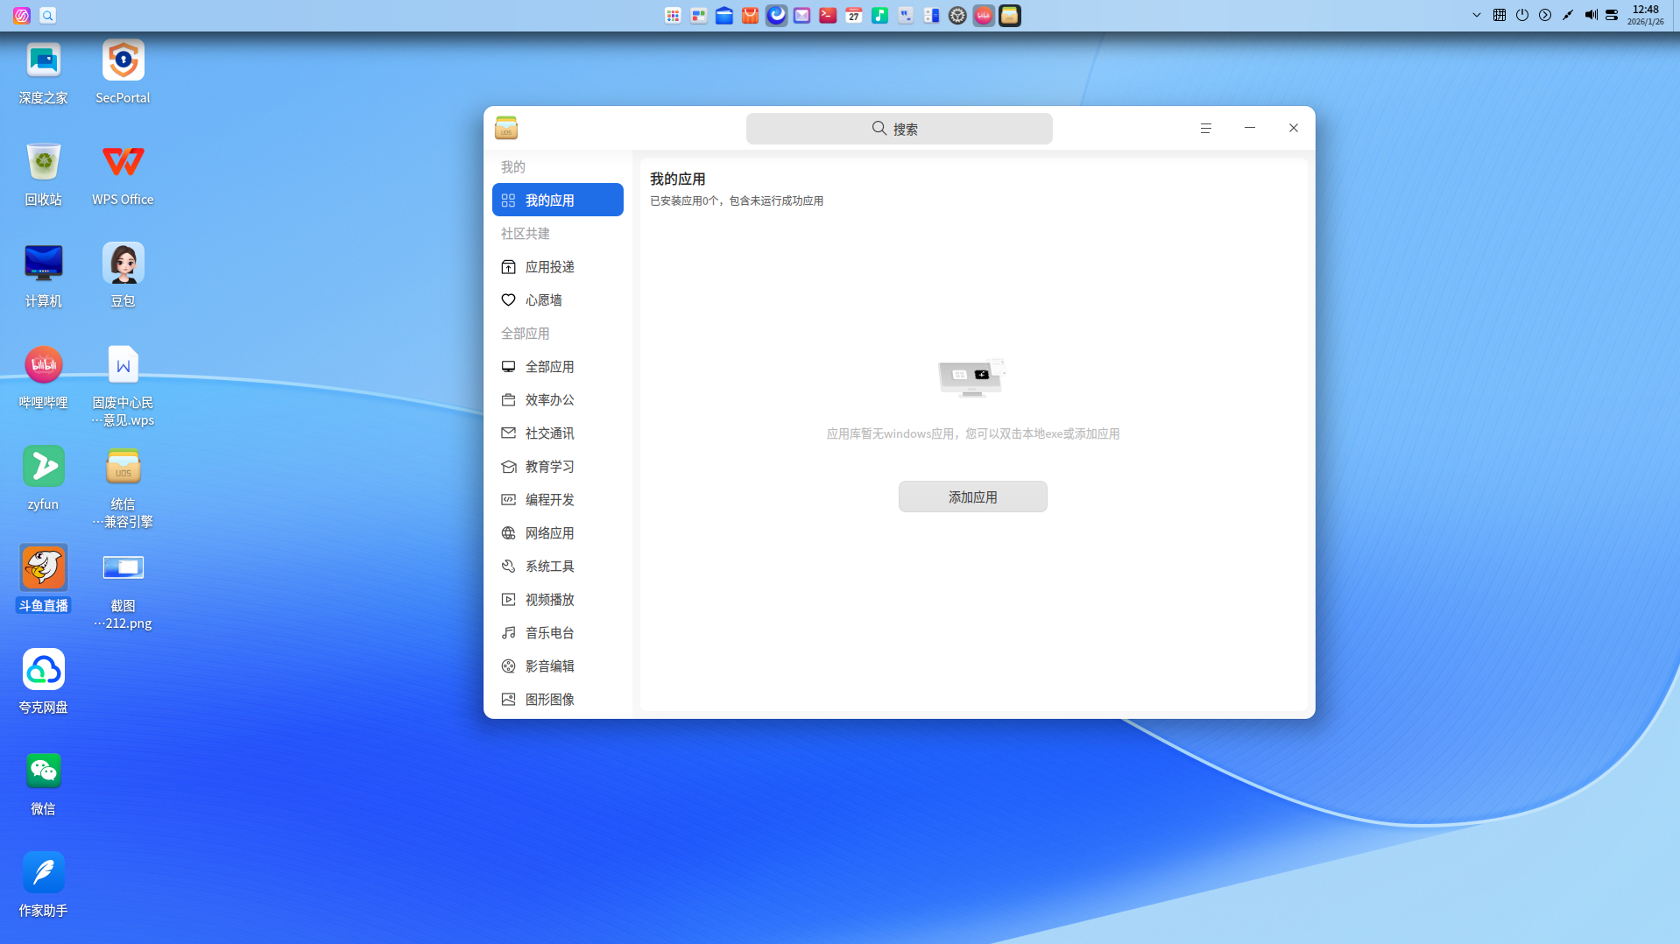1680x944 pixels.
Task: Minimize the compatibility engine window
Action: click(x=1249, y=128)
